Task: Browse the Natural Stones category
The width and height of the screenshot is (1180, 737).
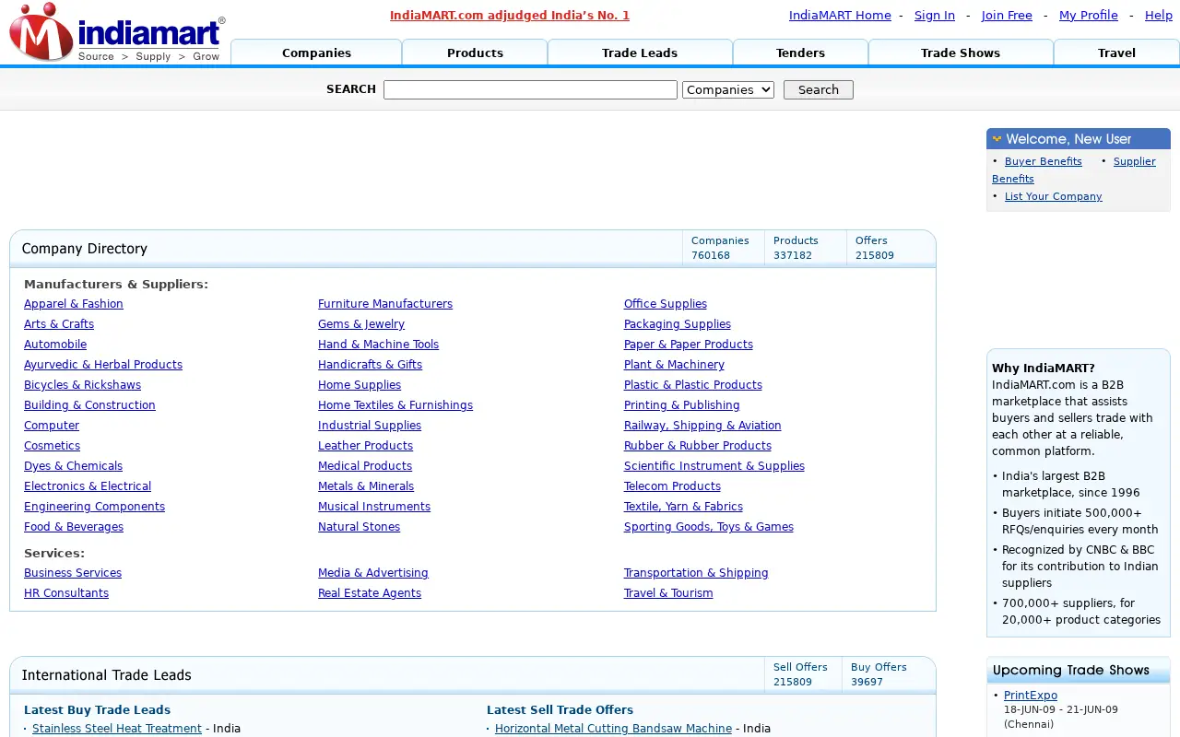Action: 359,527
